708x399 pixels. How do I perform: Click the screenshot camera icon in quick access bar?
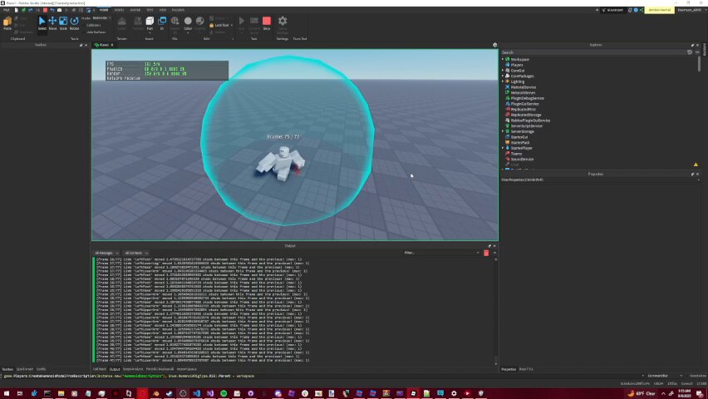(59, 10)
